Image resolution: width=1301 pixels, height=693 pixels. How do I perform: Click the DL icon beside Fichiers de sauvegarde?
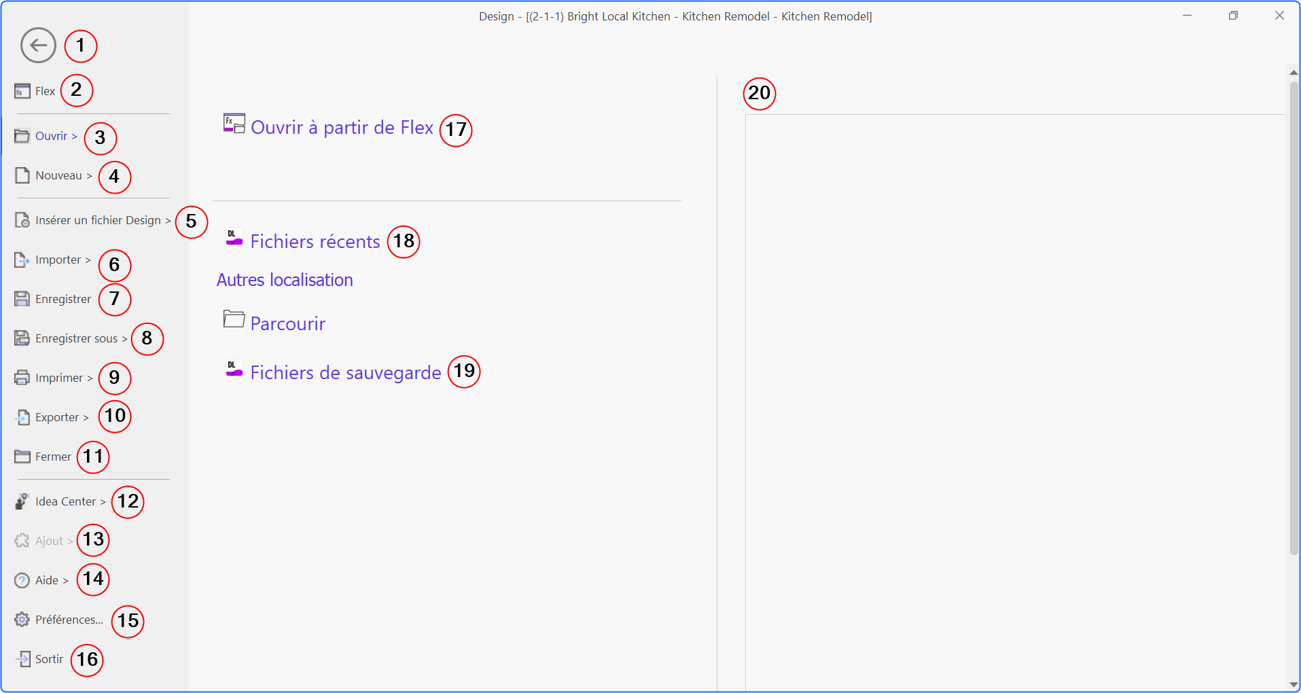click(x=234, y=368)
